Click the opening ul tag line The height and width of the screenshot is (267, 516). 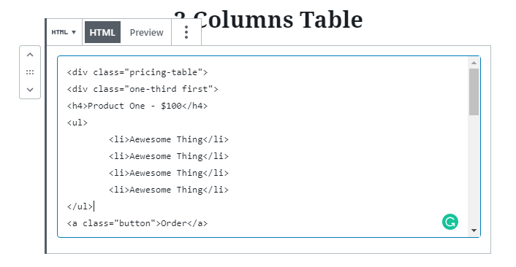pos(77,123)
